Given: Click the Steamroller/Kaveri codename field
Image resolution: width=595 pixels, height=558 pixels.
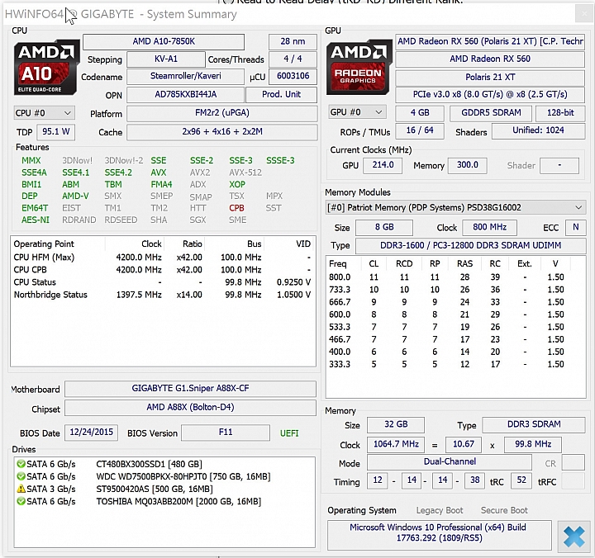Looking at the screenshot, I should 186,76.
